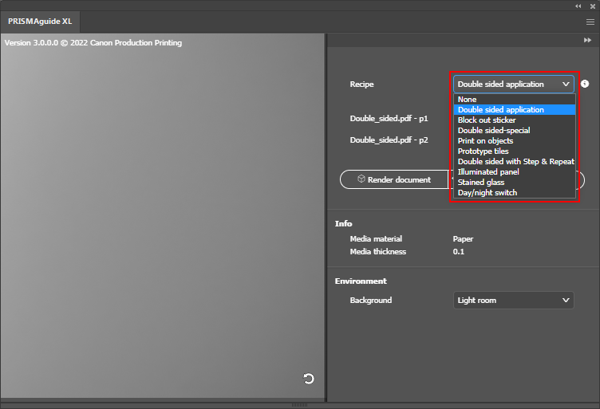
Task: Select the None recipe option
Action: click(515, 100)
